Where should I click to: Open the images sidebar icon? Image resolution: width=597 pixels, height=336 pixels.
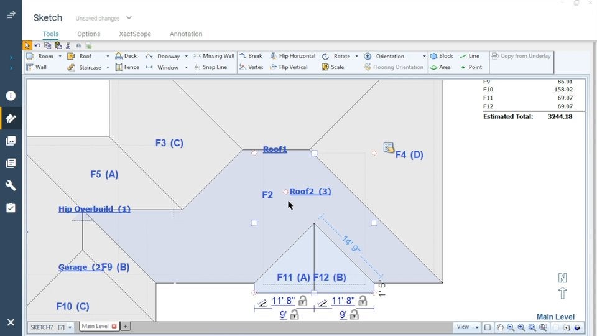[x=11, y=141]
